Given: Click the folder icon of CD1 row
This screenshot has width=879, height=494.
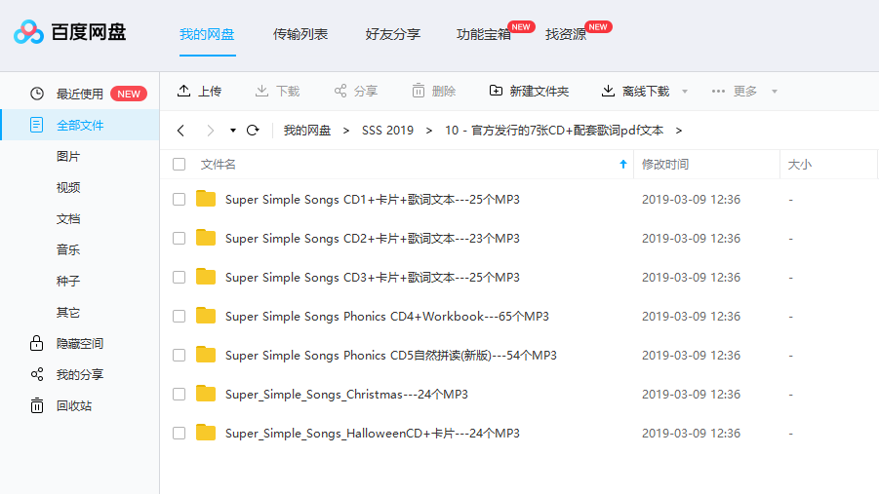Looking at the screenshot, I should point(206,199).
